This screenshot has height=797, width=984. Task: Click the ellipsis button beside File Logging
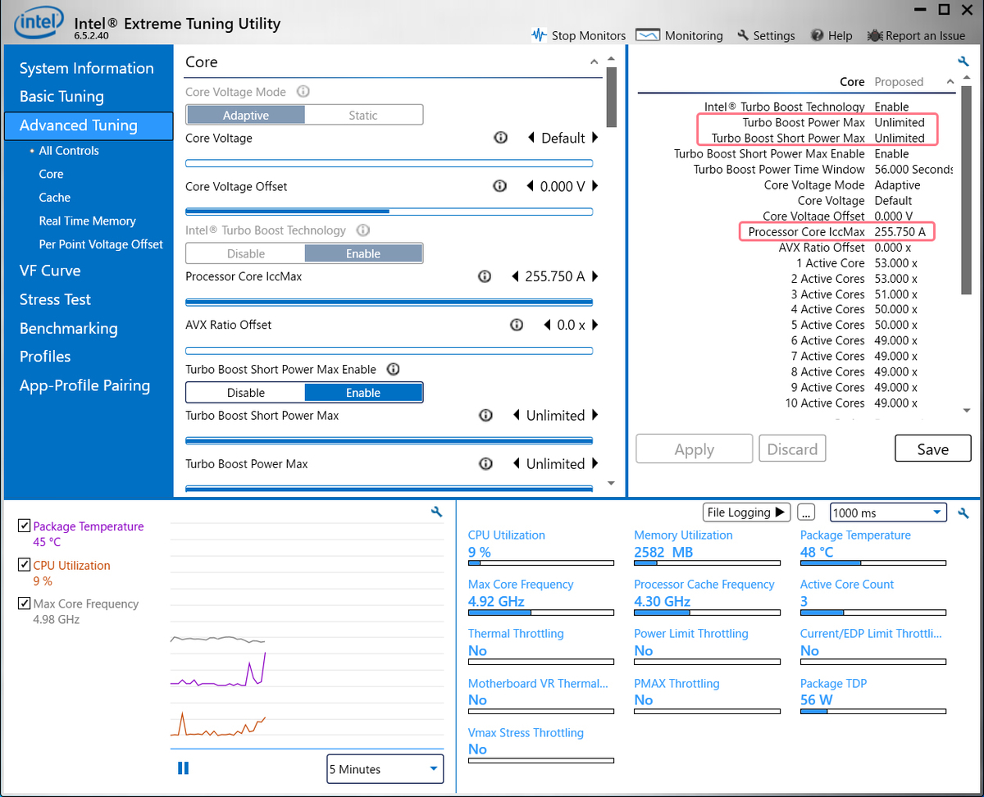(806, 512)
